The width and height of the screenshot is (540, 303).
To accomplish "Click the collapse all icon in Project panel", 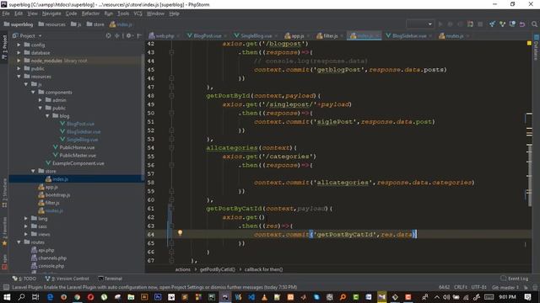I will 117,35.
